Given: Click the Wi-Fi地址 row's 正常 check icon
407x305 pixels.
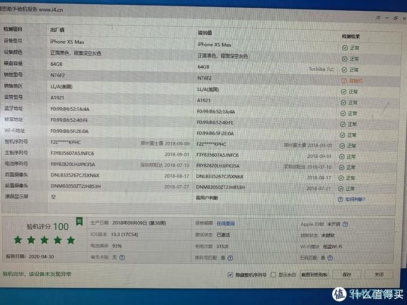Looking at the screenshot, I should pos(342,135).
